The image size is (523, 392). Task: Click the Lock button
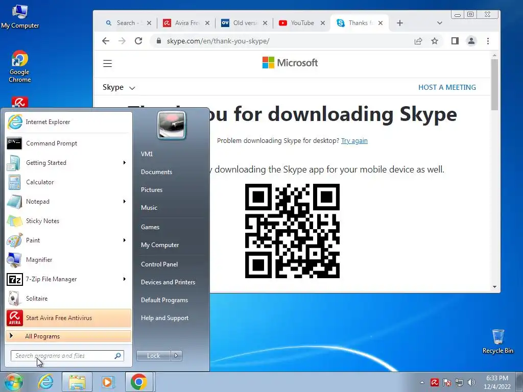(x=153, y=356)
